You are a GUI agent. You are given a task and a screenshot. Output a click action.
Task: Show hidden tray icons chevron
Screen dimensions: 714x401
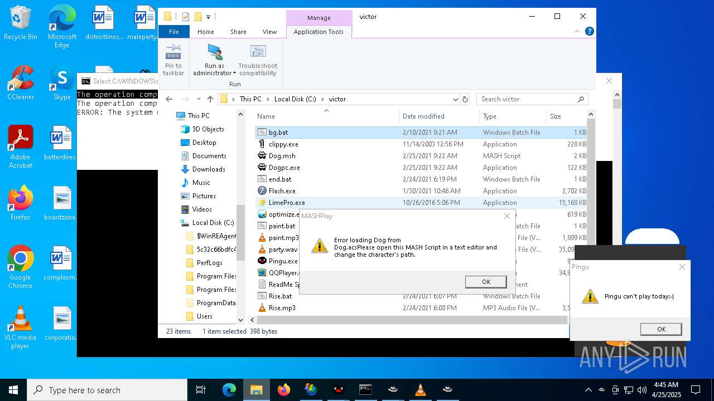[x=588, y=390]
